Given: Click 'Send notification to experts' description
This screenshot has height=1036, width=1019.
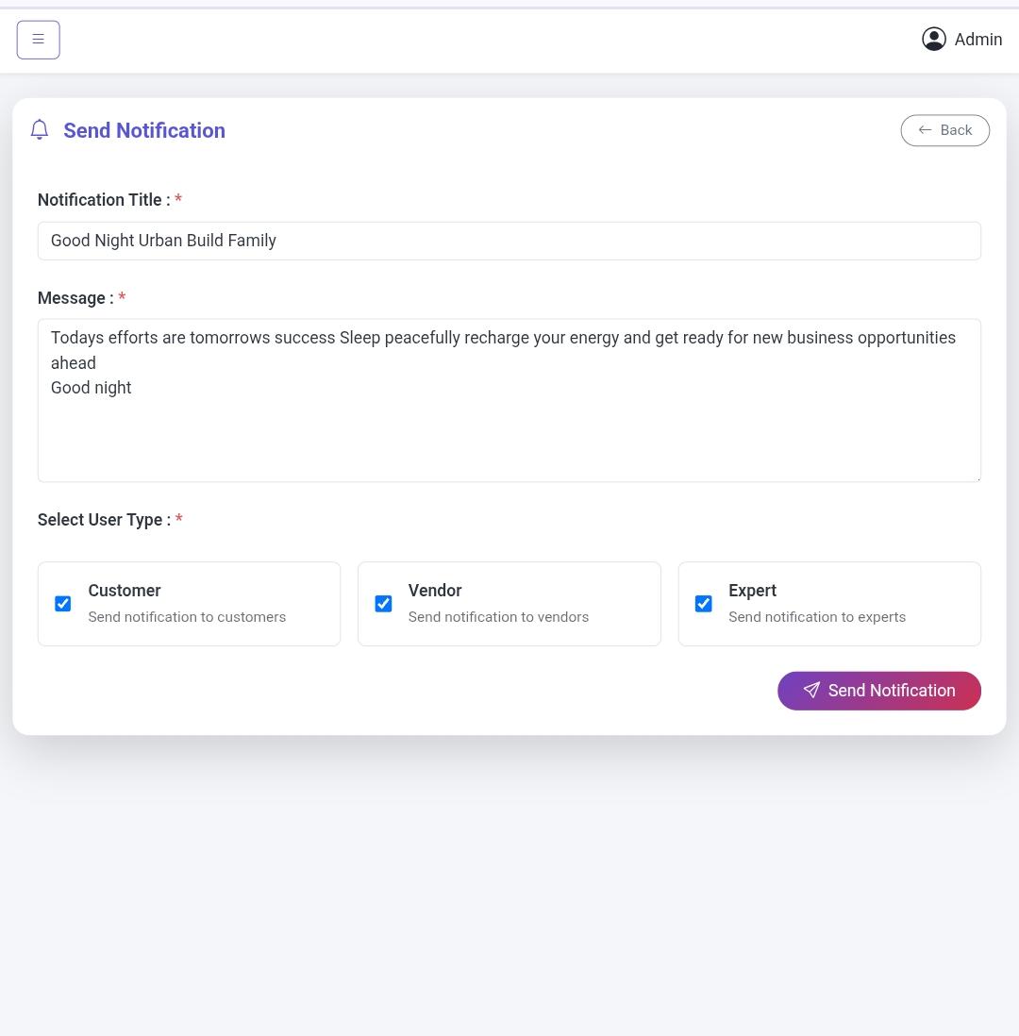Looking at the screenshot, I should (x=817, y=616).
